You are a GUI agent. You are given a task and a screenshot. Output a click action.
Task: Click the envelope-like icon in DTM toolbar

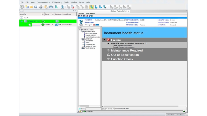[92, 16]
